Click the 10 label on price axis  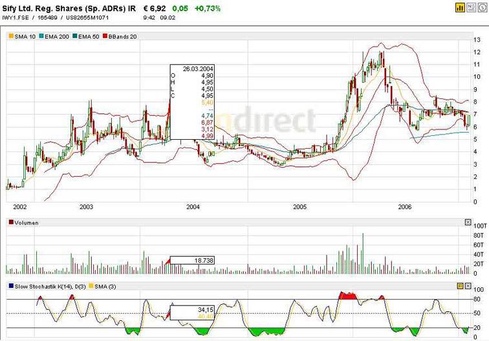point(477,77)
